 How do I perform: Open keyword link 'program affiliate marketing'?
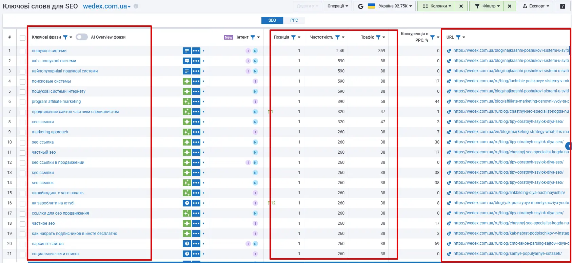pyautogui.click(x=56, y=102)
